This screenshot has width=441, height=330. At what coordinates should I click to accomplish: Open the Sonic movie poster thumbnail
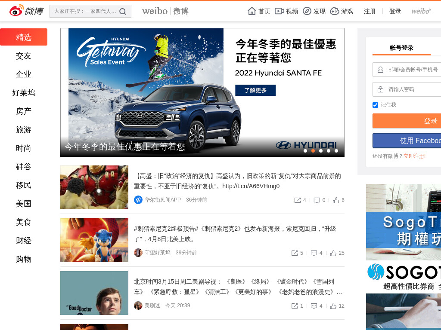point(94,240)
